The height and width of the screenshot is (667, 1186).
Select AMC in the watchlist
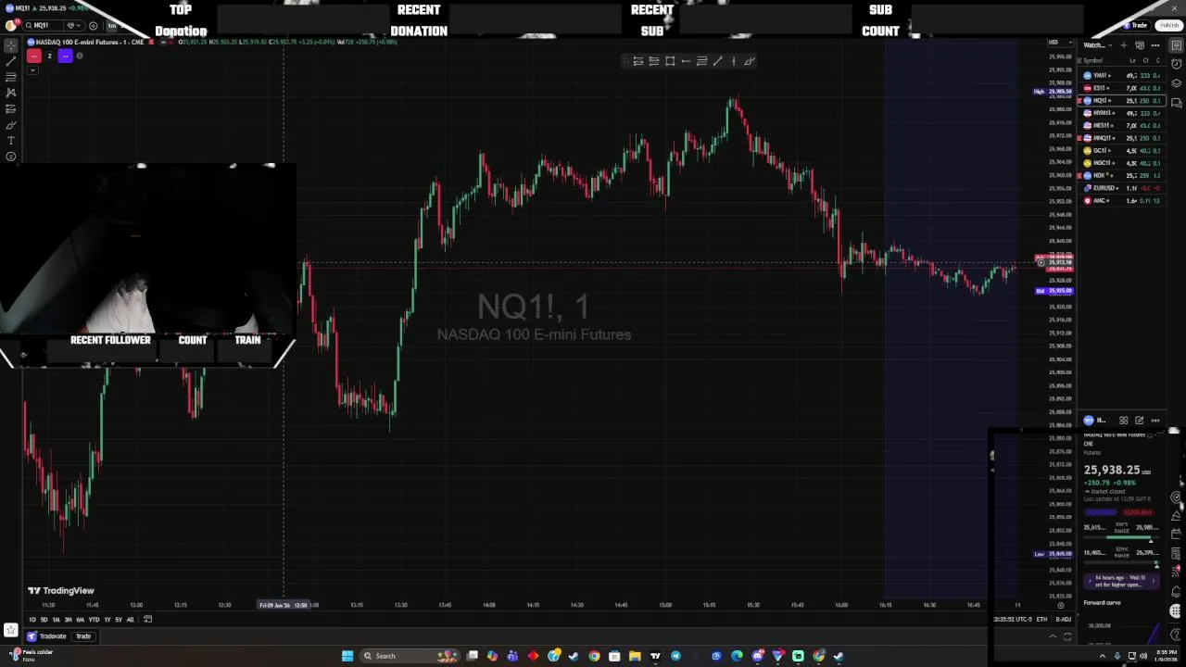tap(1123, 200)
